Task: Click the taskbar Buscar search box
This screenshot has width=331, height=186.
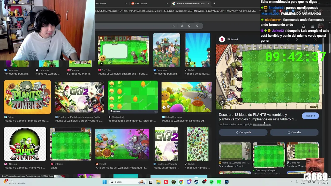Action: pyautogui.click(x=127, y=182)
